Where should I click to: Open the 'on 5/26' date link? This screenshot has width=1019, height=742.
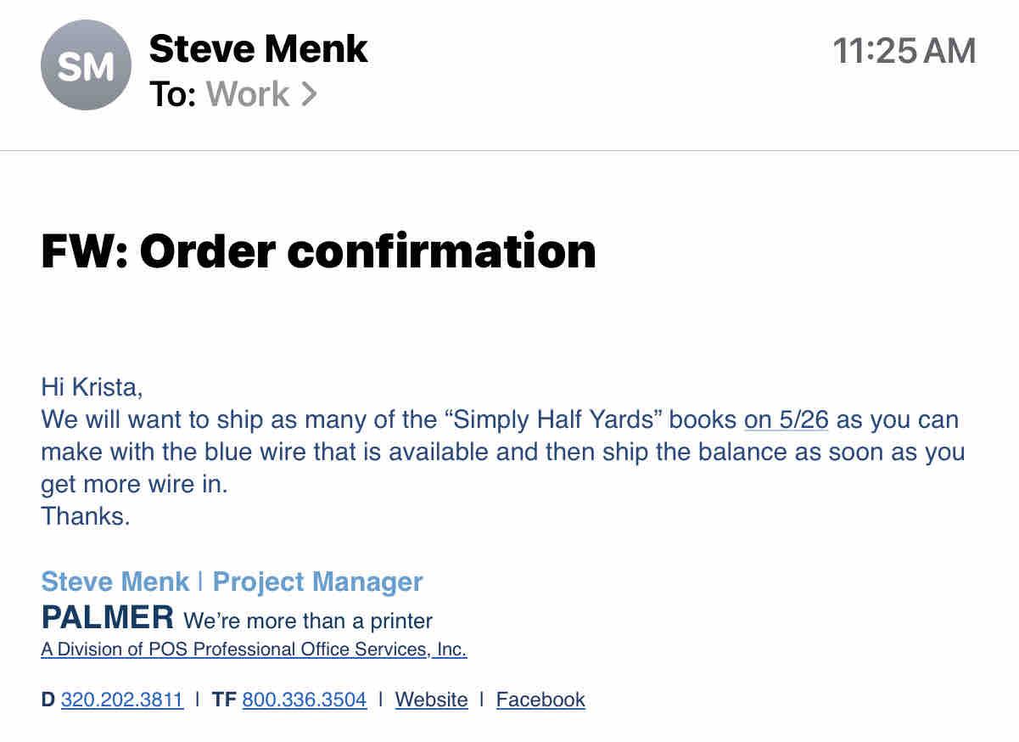click(786, 419)
